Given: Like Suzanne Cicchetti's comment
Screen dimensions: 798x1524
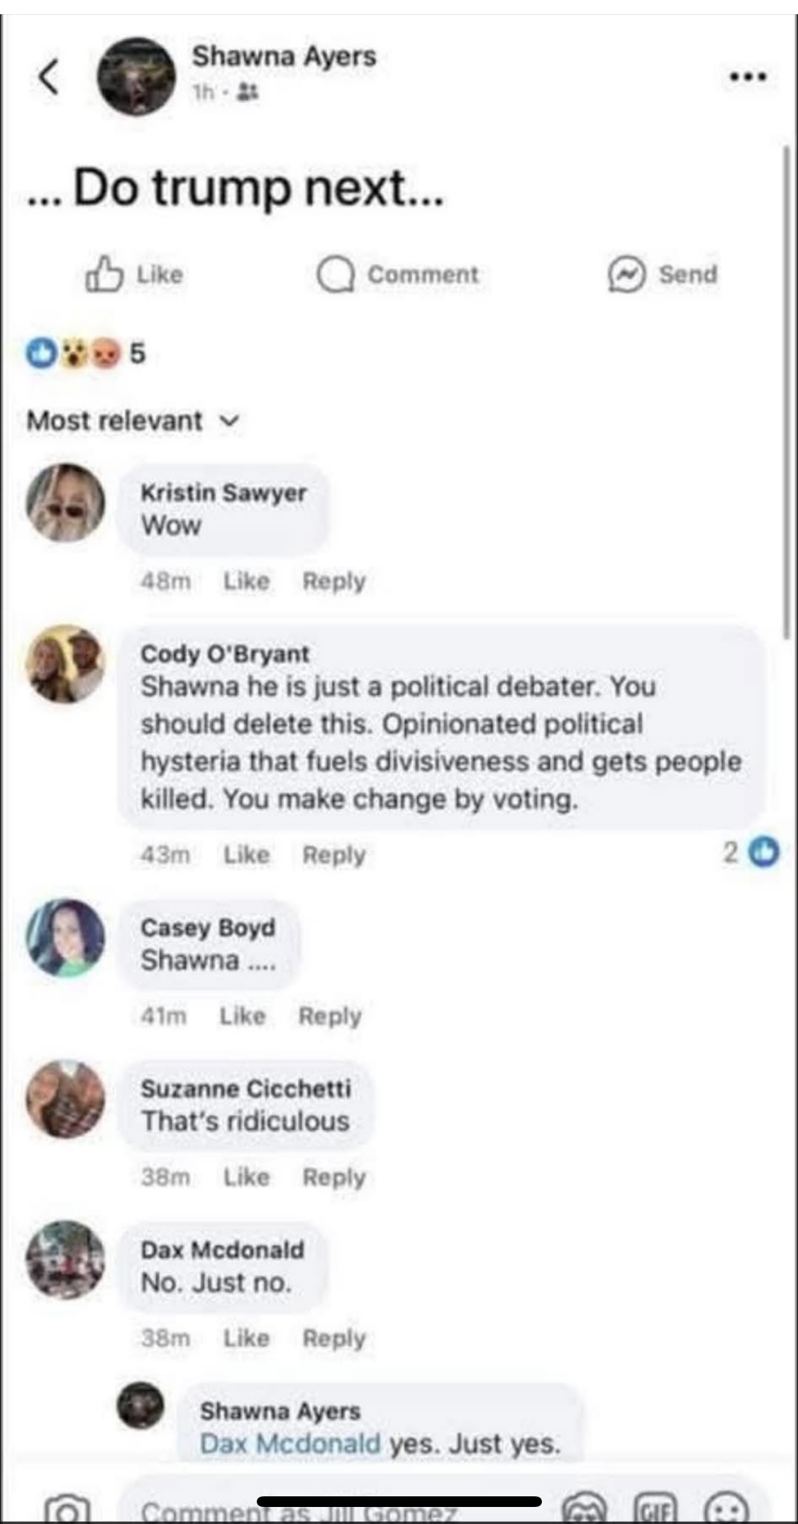Looking at the screenshot, I should pyautogui.click(x=246, y=1177).
